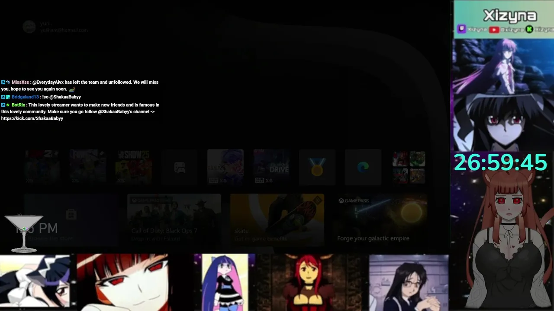Click the 26:59:45 stream timer
The image size is (554, 311).
click(x=500, y=162)
